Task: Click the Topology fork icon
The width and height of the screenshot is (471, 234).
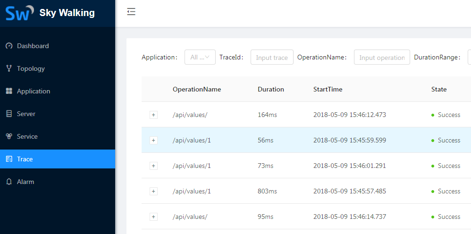Action: tap(8, 68)
